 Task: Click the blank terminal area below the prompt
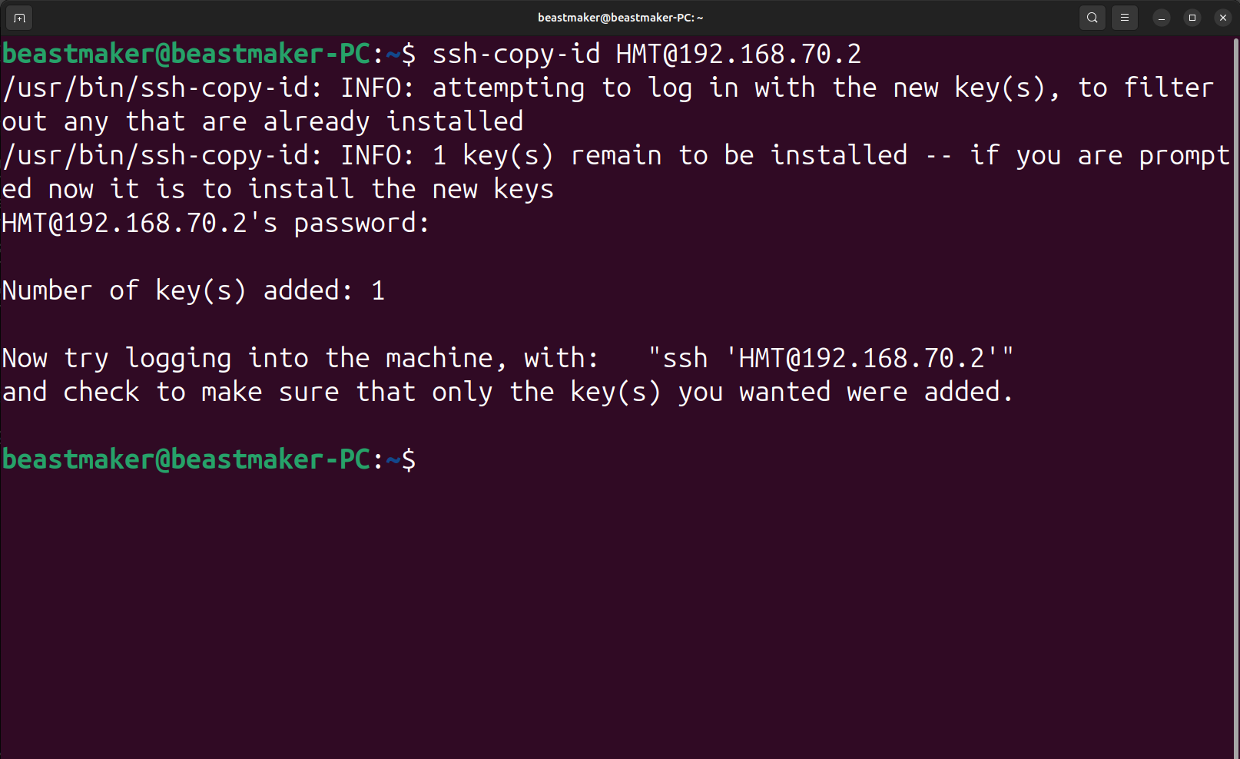click(x=615, y=615)
